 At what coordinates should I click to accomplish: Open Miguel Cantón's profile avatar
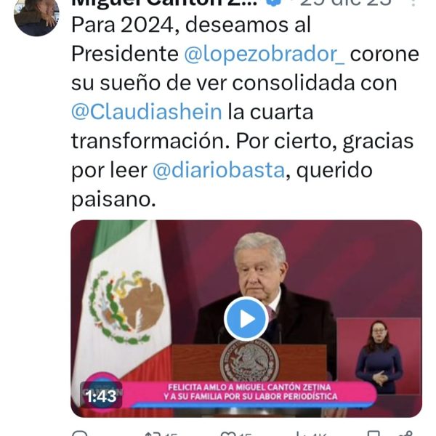36,17
